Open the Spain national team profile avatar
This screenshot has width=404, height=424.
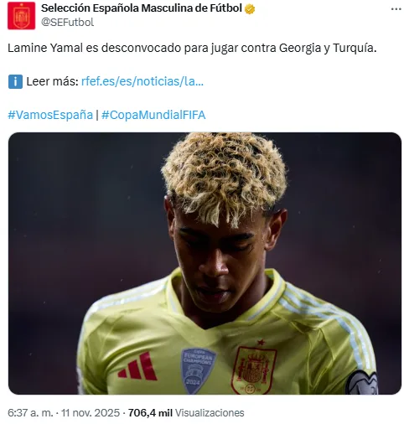pyautogui.click(x=21, y=15)
